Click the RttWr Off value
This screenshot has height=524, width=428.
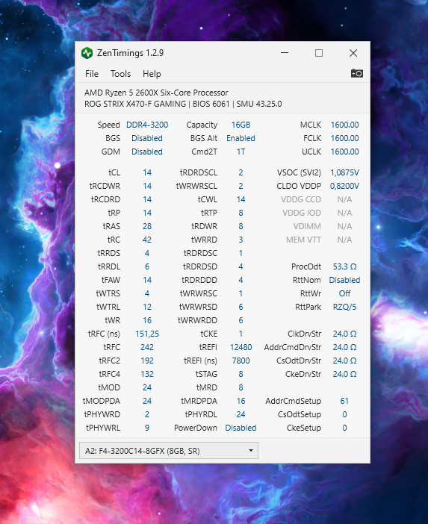point(345,293)
